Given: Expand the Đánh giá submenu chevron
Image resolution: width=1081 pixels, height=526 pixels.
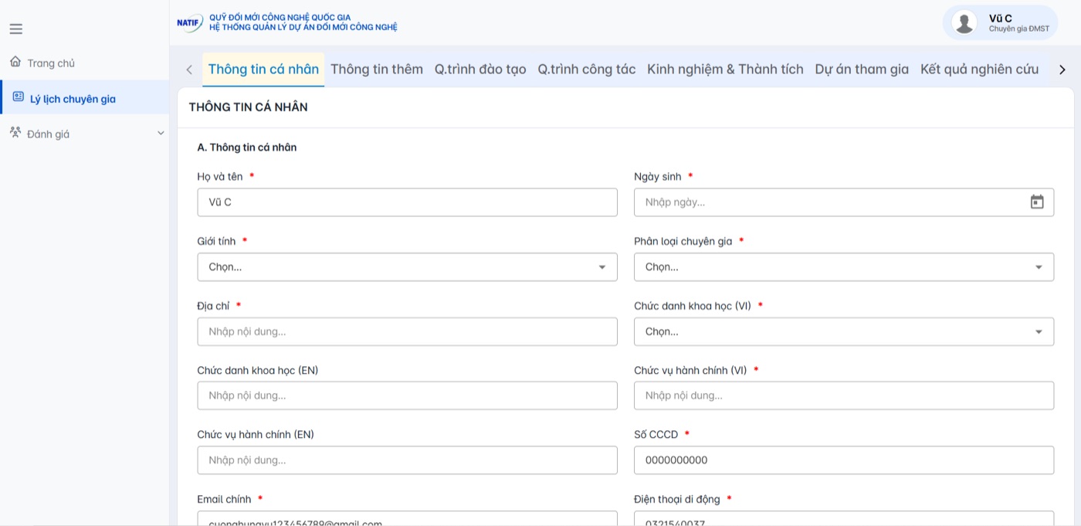Looking at the screenshot, I should pos(161,133).
